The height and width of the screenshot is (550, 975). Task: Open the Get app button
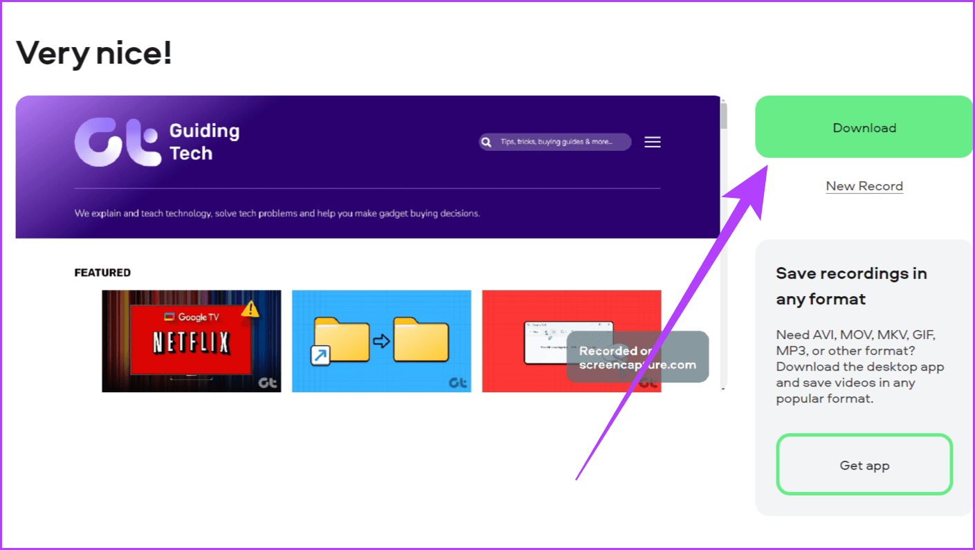pyautogui.click(x=864, y=464)
